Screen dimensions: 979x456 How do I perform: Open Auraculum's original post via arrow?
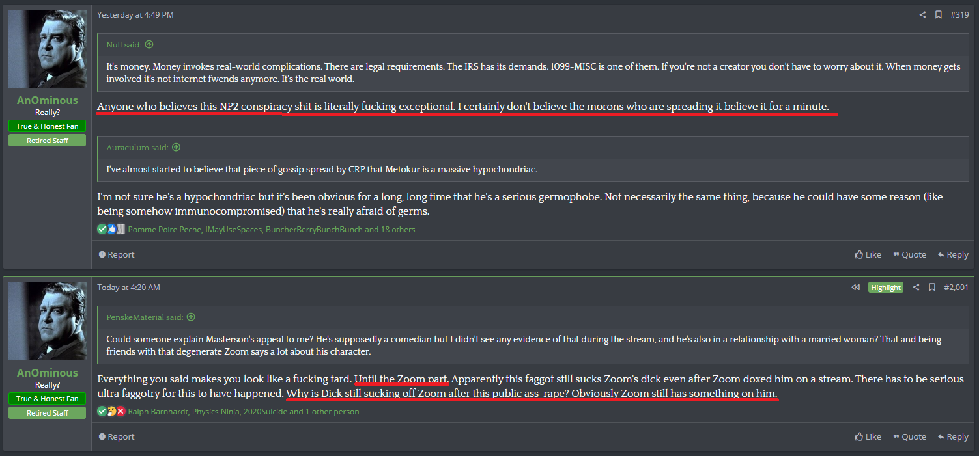(176, 148)
